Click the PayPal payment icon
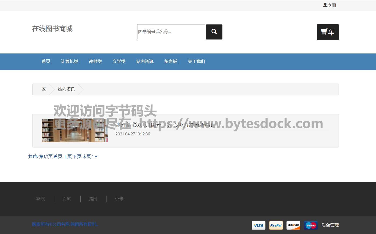Screen dimensions: 376x234 276,225
